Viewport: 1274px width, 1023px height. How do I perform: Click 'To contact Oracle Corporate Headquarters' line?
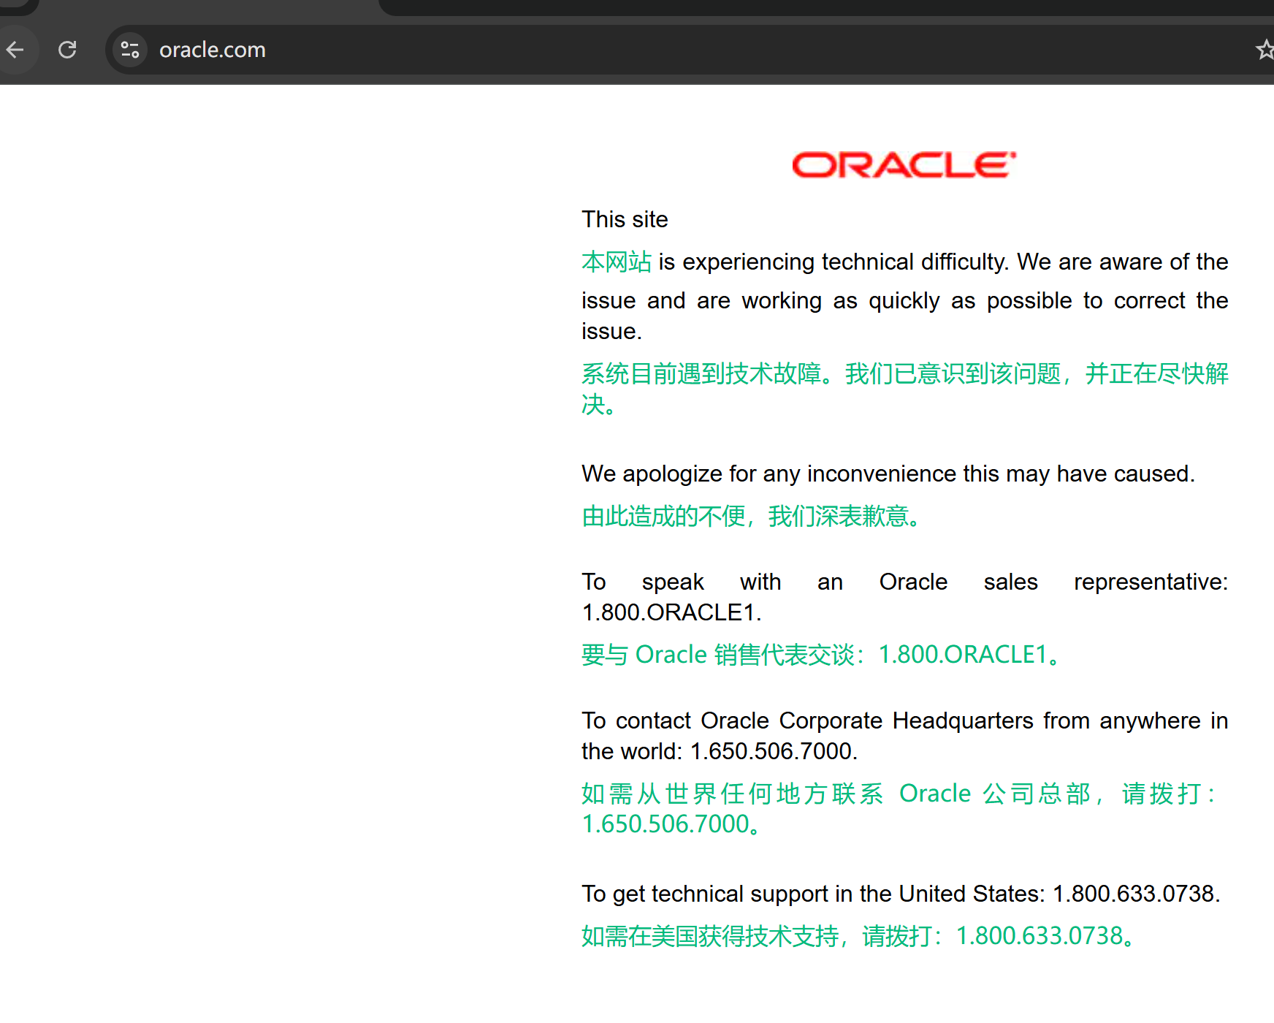[x=905, y=720]
